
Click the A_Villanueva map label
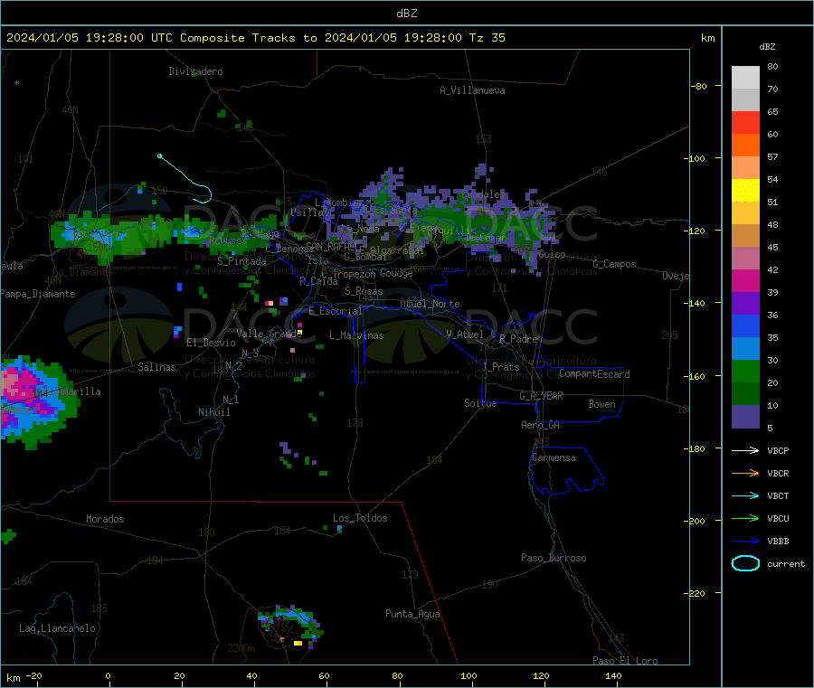pyautogui.click(x=472, y=90)
